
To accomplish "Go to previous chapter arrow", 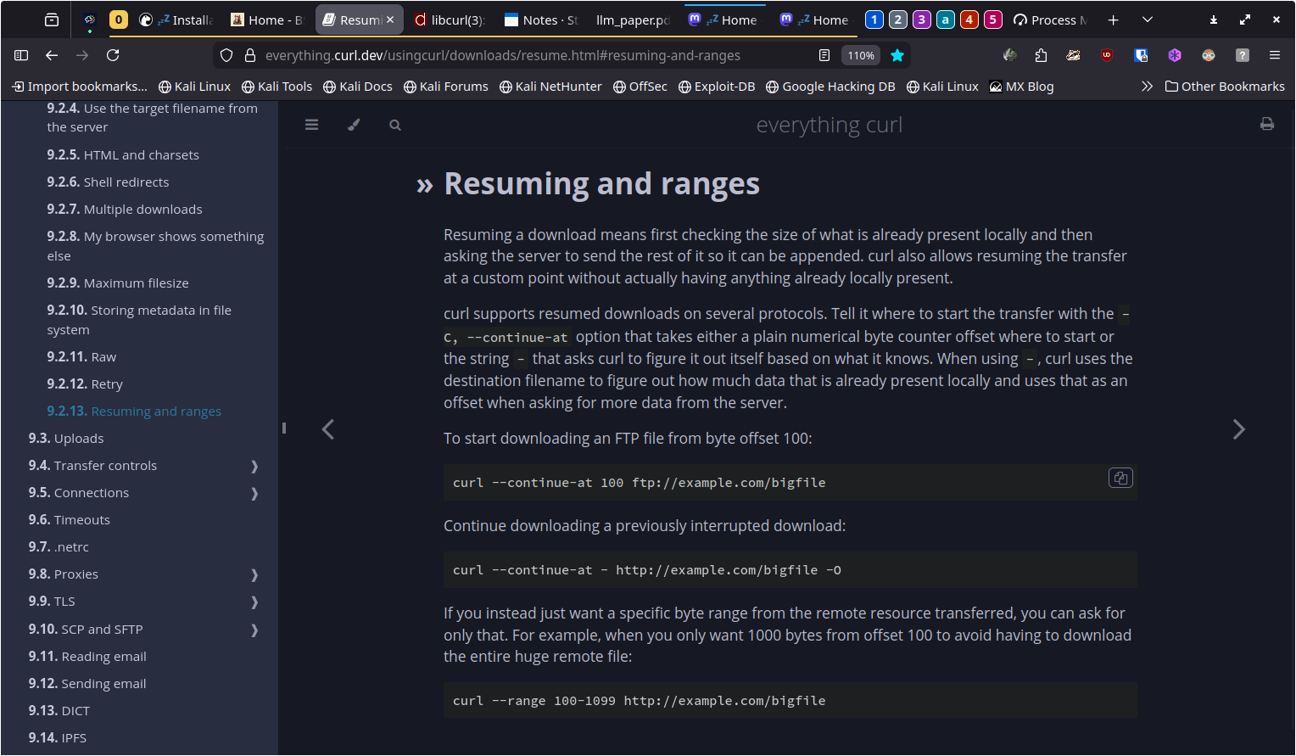I will pos(328,429).
